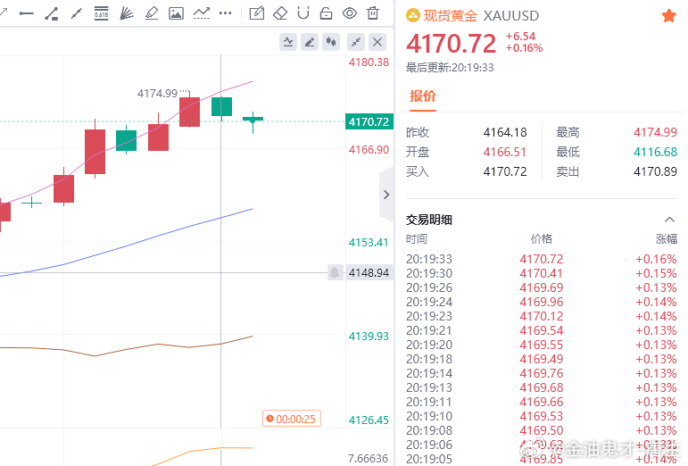Image resolution: width=688 pixels, height=466 pixels.
Task: Click the chart pencil edit button
Action: (310, 42)
